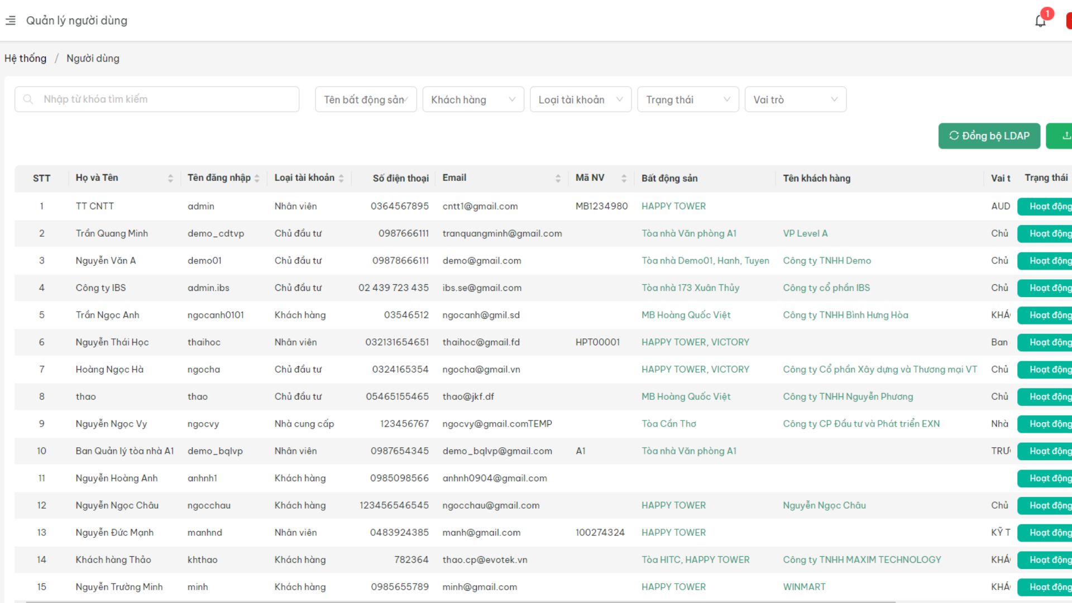
Task: Select phone number 02 439 723 435
Action: coord(394,288)
